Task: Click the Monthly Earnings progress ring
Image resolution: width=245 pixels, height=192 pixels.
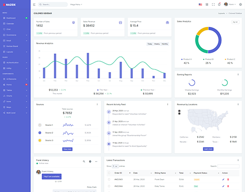Action: click(x=224, y=83)
